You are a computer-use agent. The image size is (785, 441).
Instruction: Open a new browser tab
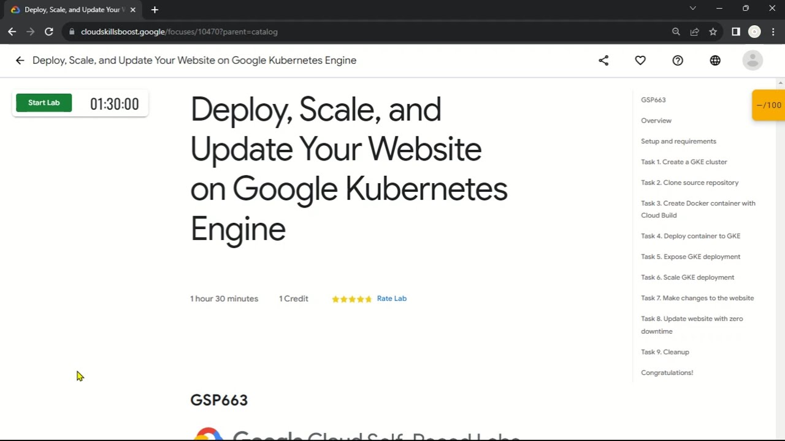click(155, 10)
